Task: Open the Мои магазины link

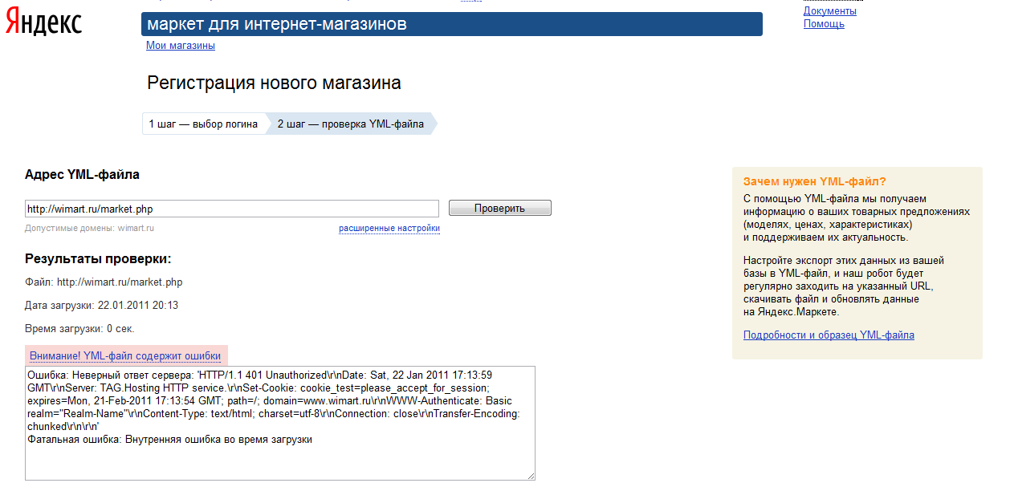Action: pyautogui.click(x=180, y=46)
